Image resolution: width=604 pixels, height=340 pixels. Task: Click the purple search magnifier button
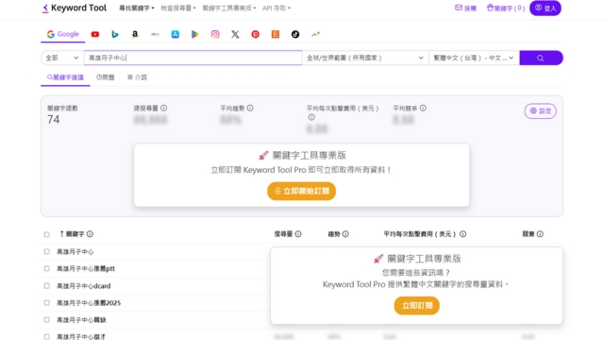pyautogui.click(x=541, y=58)
